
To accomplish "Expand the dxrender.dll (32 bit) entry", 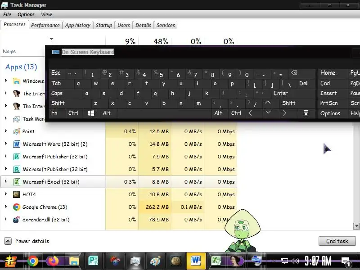I will [6, 219].
